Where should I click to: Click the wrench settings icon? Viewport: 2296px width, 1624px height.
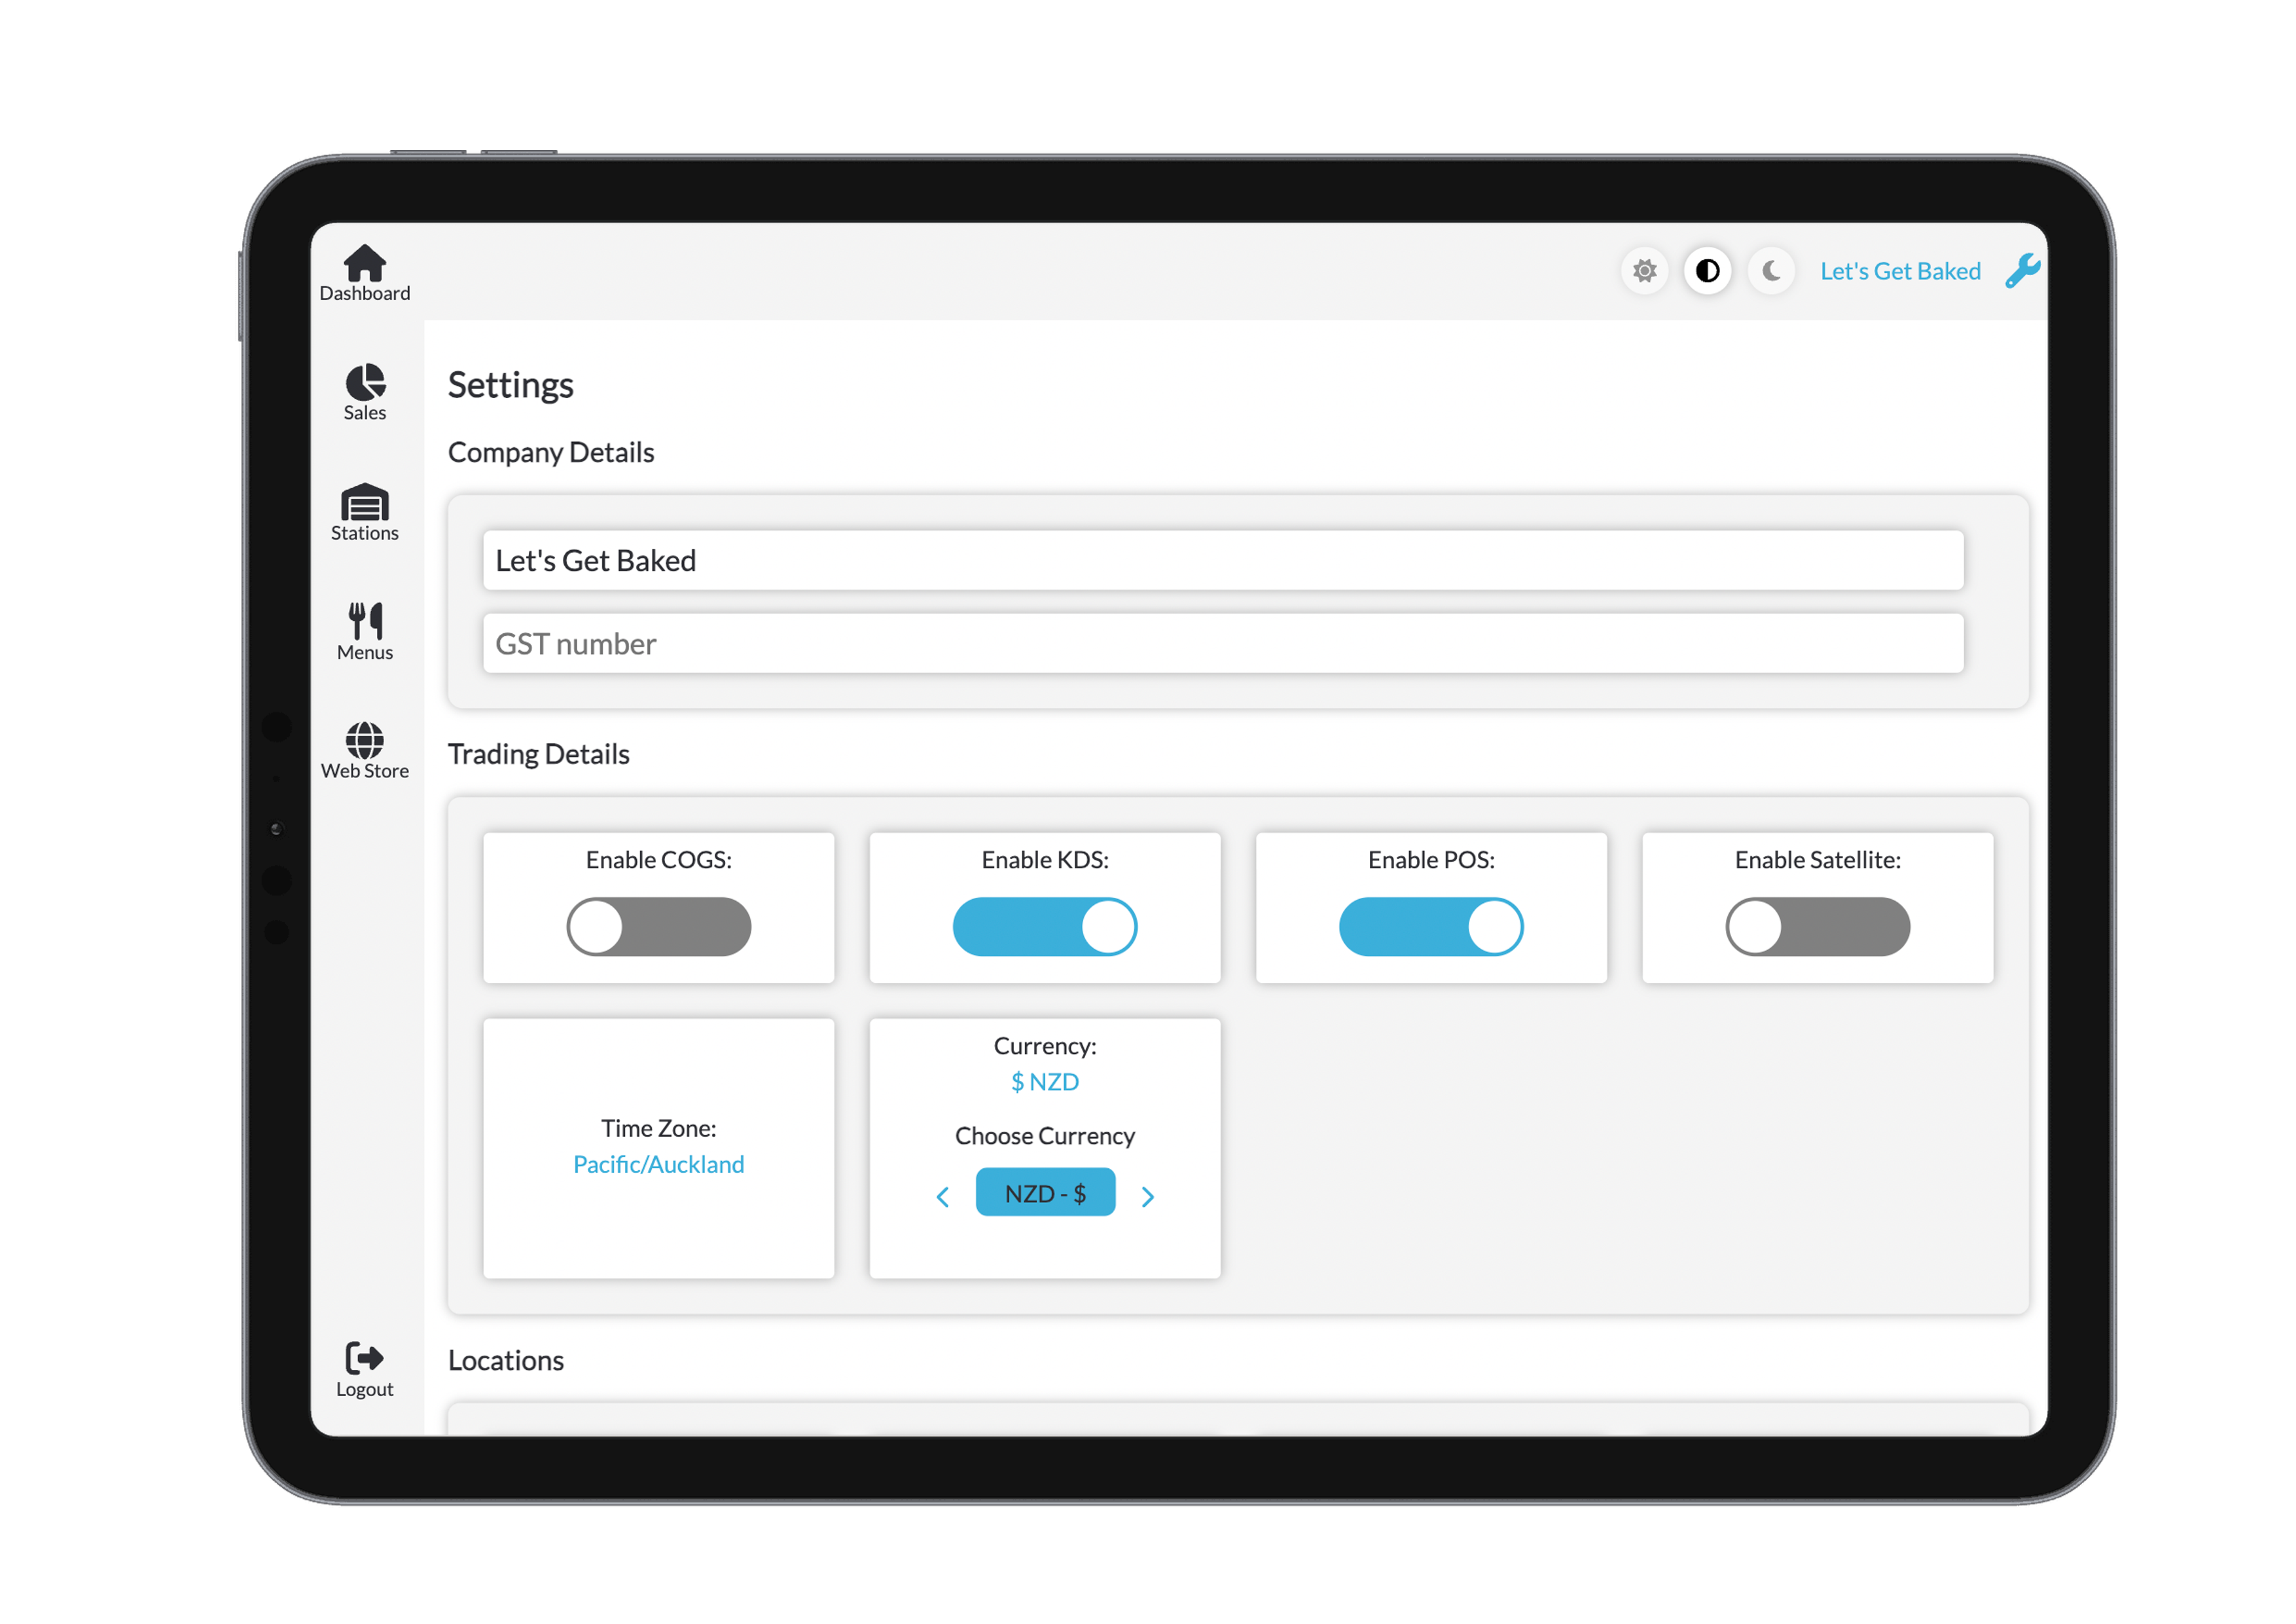tap(2022, 271)
